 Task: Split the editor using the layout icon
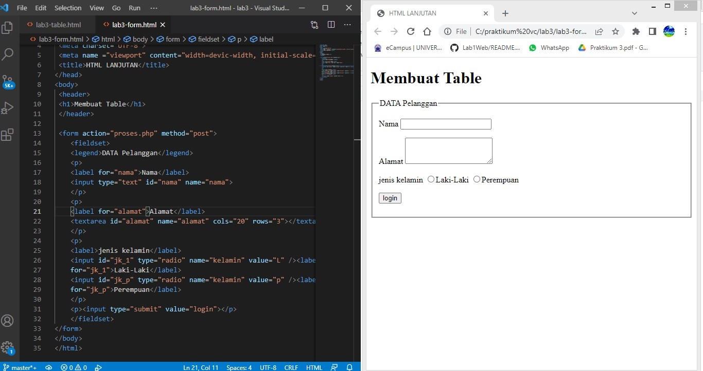[x=331, y=24]
